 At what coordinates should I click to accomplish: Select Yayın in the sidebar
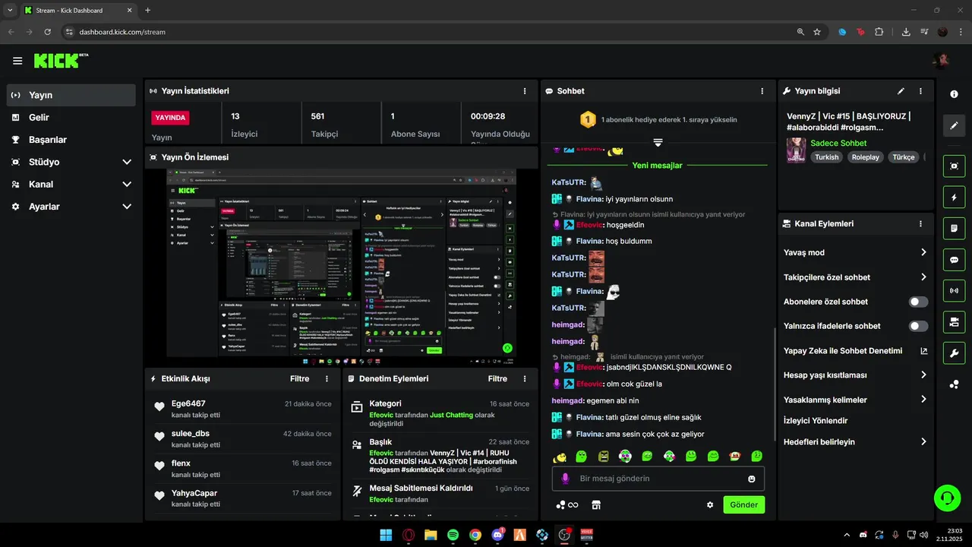(71, 95)
